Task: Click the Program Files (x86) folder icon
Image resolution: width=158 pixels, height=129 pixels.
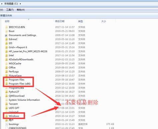Action: tap(7, 84)
